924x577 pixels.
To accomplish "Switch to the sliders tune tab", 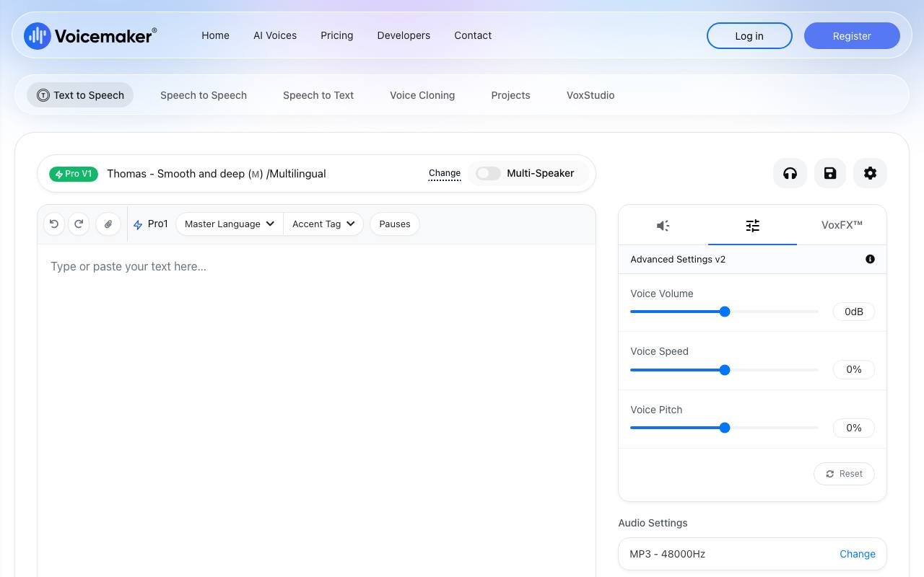I will 752,226.
